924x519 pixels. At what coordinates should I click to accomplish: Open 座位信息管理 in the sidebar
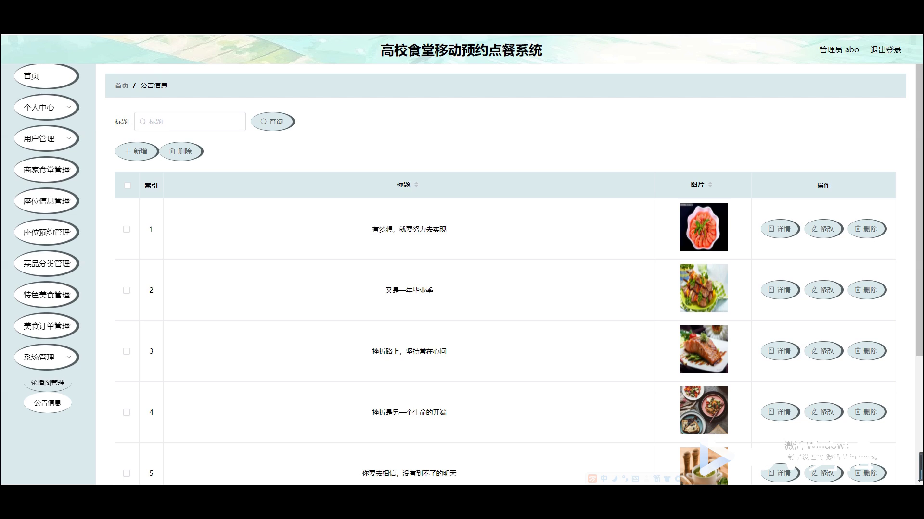pos(46,201)
